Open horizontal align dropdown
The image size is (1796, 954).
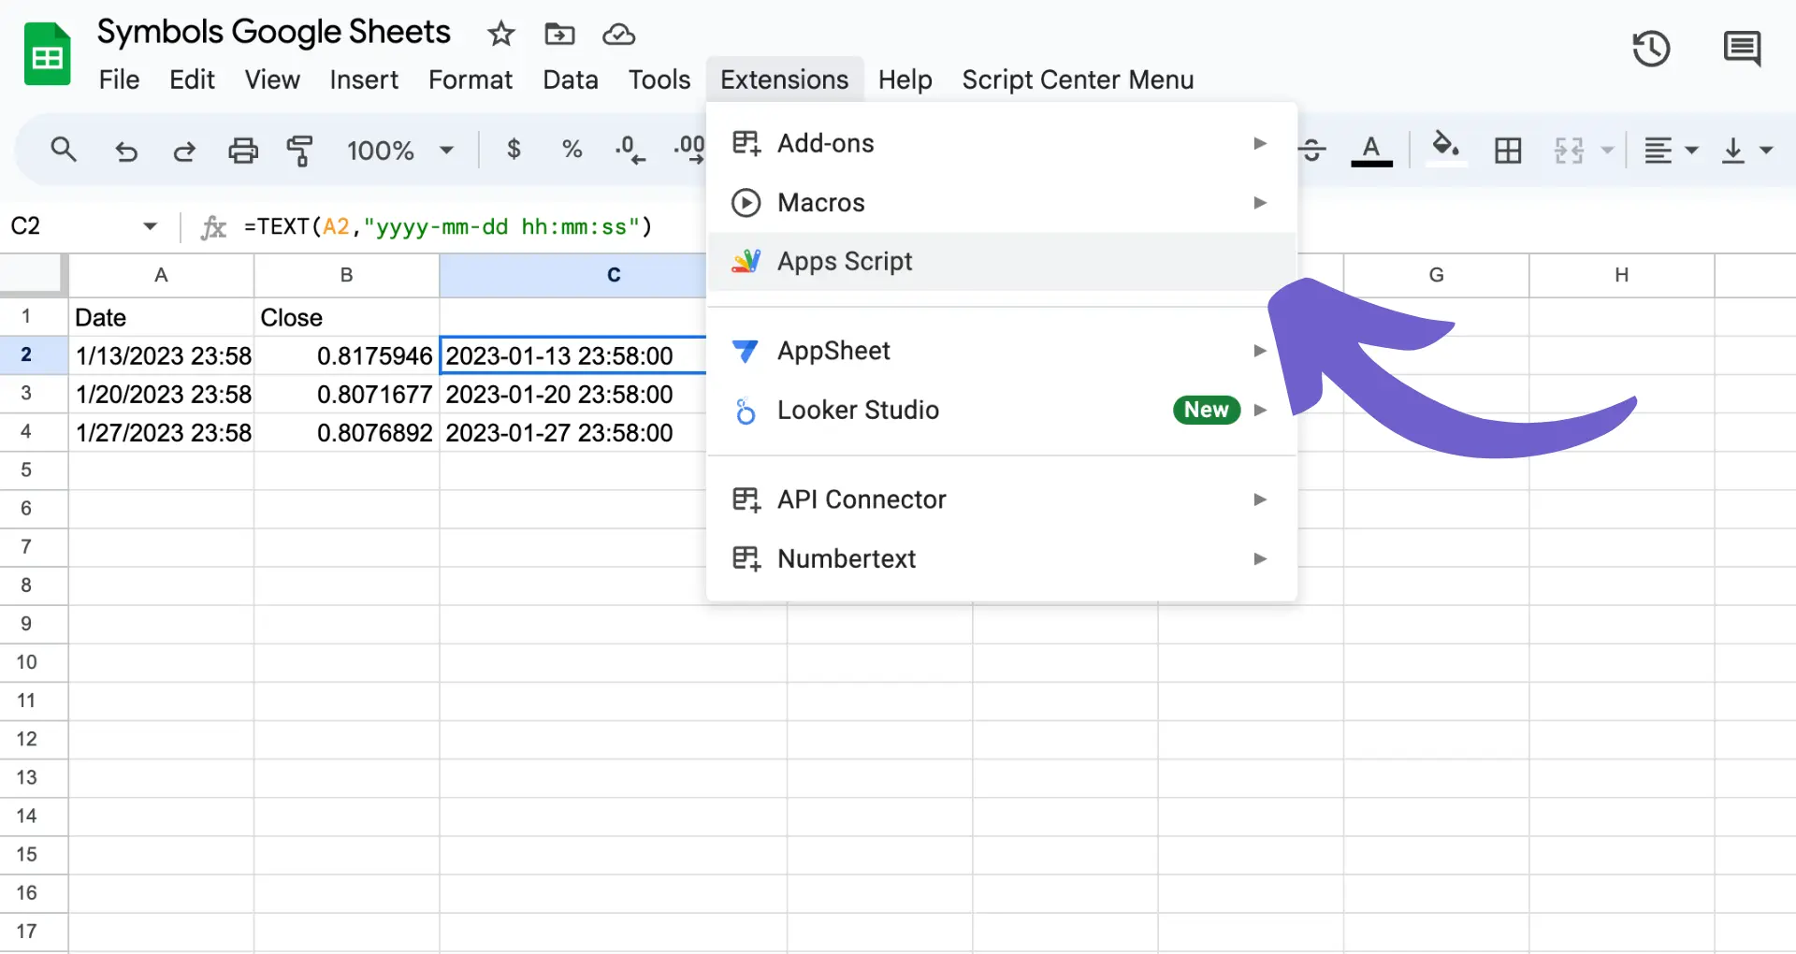click(1671, 151)
